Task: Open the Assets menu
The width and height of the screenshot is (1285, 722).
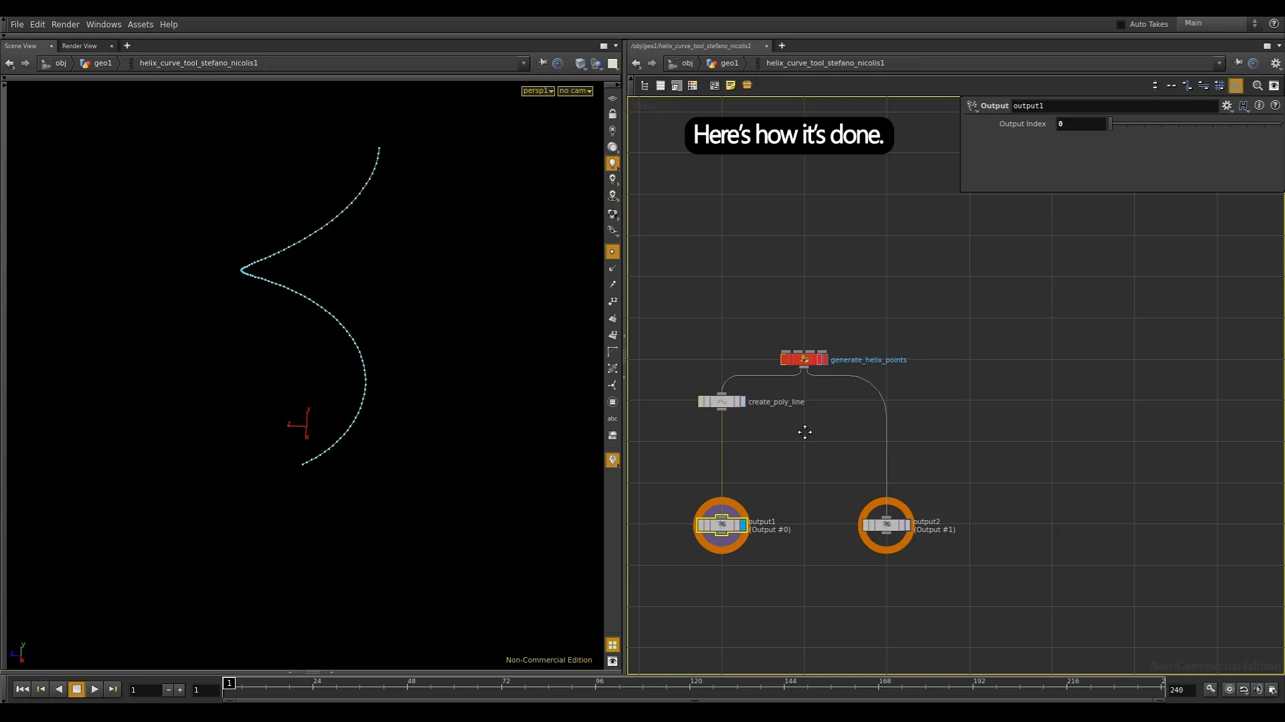Action: [141, 24]
